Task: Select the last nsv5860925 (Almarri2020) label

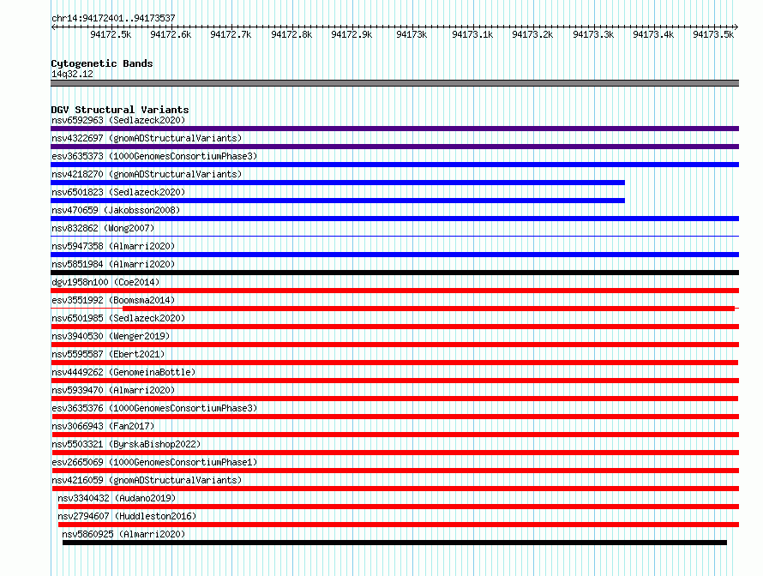Action: (x=123, y=534)
